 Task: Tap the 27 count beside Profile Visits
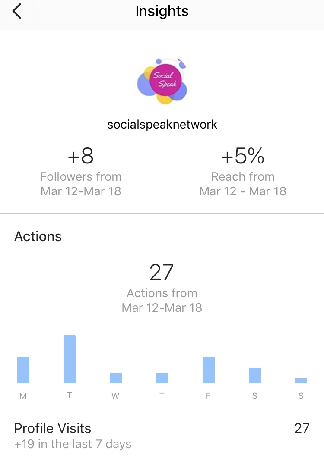(302, 428)
